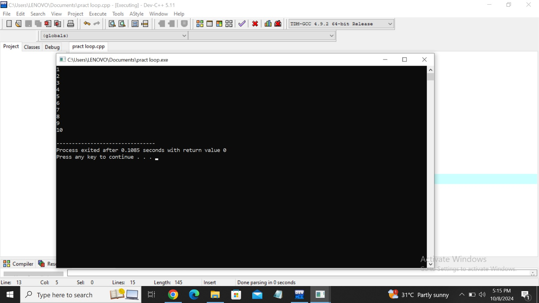Click the New file toolbar icon
Image resolution: width=539 pixels, height=303 pixels.
click(x=9, y=24)
